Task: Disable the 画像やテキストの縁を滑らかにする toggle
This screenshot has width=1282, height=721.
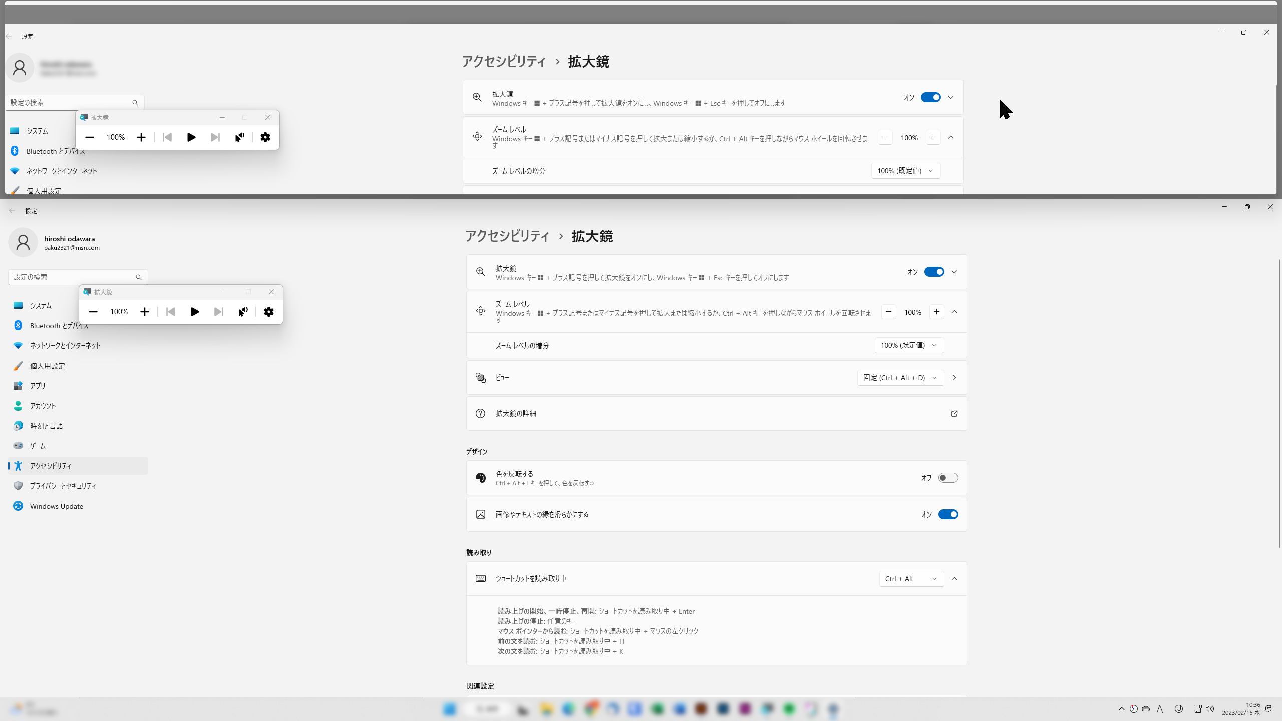Action: coord(948,514)
